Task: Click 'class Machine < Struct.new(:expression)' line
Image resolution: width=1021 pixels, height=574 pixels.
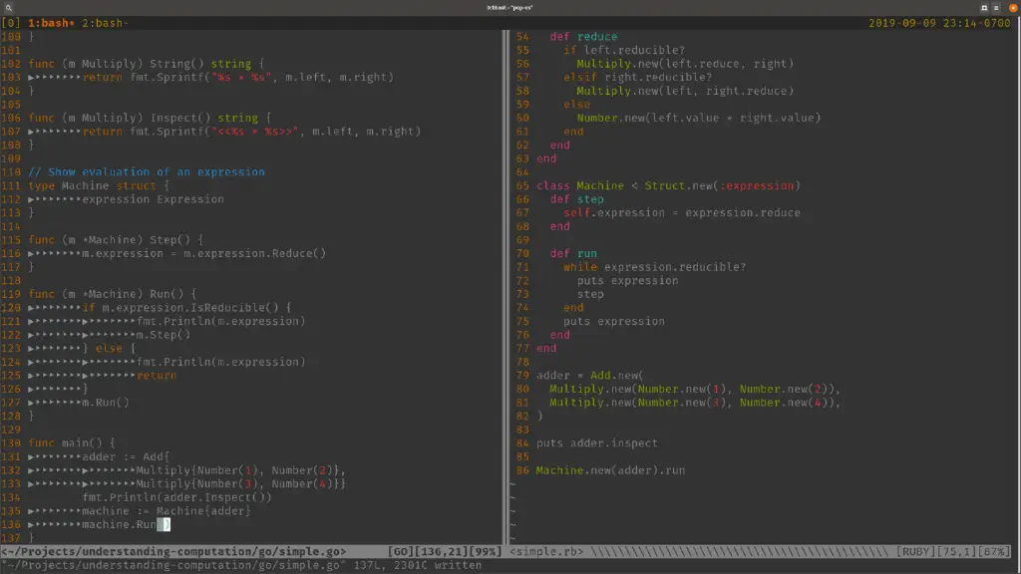Action: 668,185
